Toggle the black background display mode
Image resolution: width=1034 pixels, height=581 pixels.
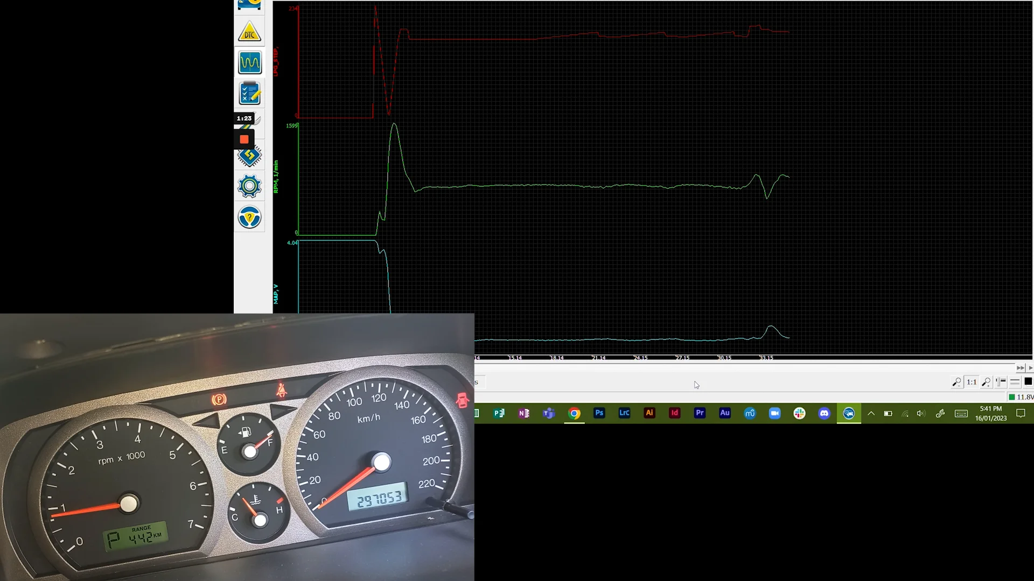(1029, 382)
